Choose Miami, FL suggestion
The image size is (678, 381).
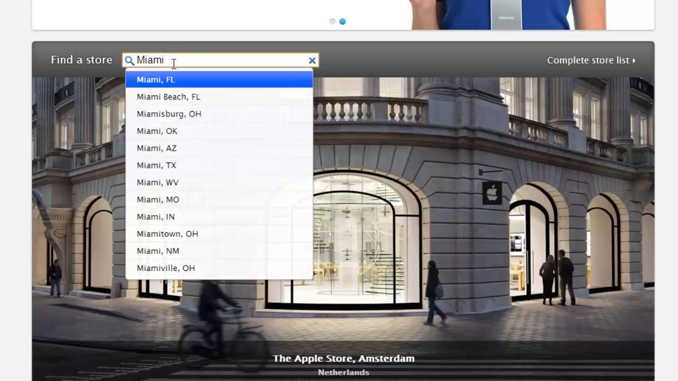coord(219,79)
